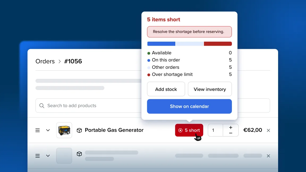Image resolution: width=306 pixels, height=172 pixels.
Task: Remove the placeholder product row
Action: point(268,156)
